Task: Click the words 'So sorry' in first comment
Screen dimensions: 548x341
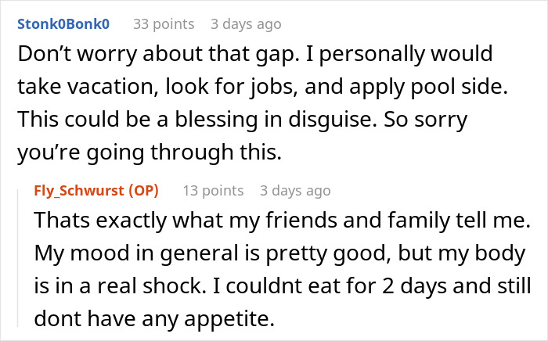Action: [425, 120]
